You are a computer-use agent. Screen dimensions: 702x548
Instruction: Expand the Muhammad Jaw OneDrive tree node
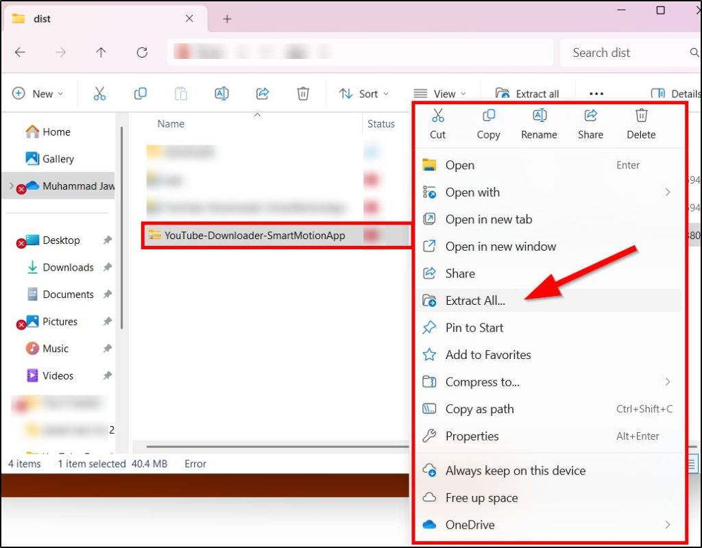point(12,186)
